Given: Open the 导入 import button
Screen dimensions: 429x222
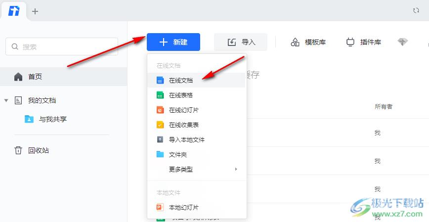Looking at the screenshot, I should coord(241,42).
